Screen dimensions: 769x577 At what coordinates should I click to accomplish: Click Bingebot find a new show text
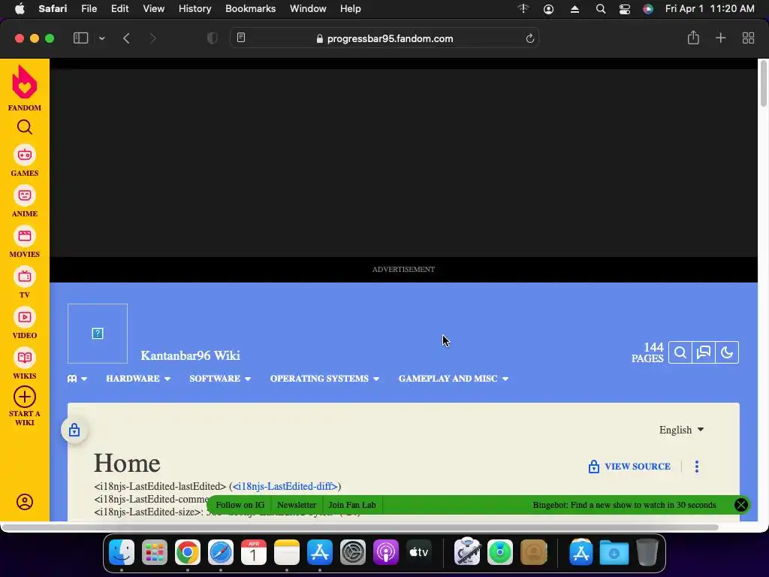click(x=624, y=505)
